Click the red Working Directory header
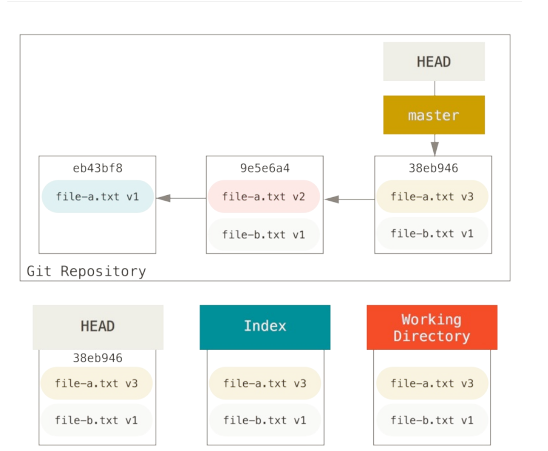548x451 pixels. [432, 327]
